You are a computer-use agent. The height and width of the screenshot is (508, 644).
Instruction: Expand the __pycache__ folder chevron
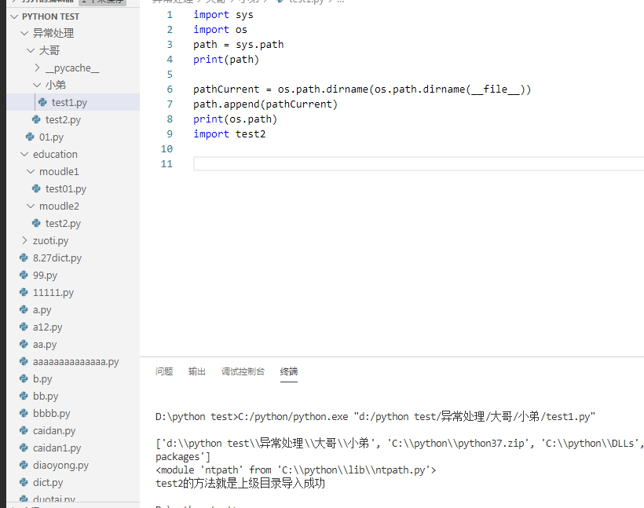pos(38,68)
